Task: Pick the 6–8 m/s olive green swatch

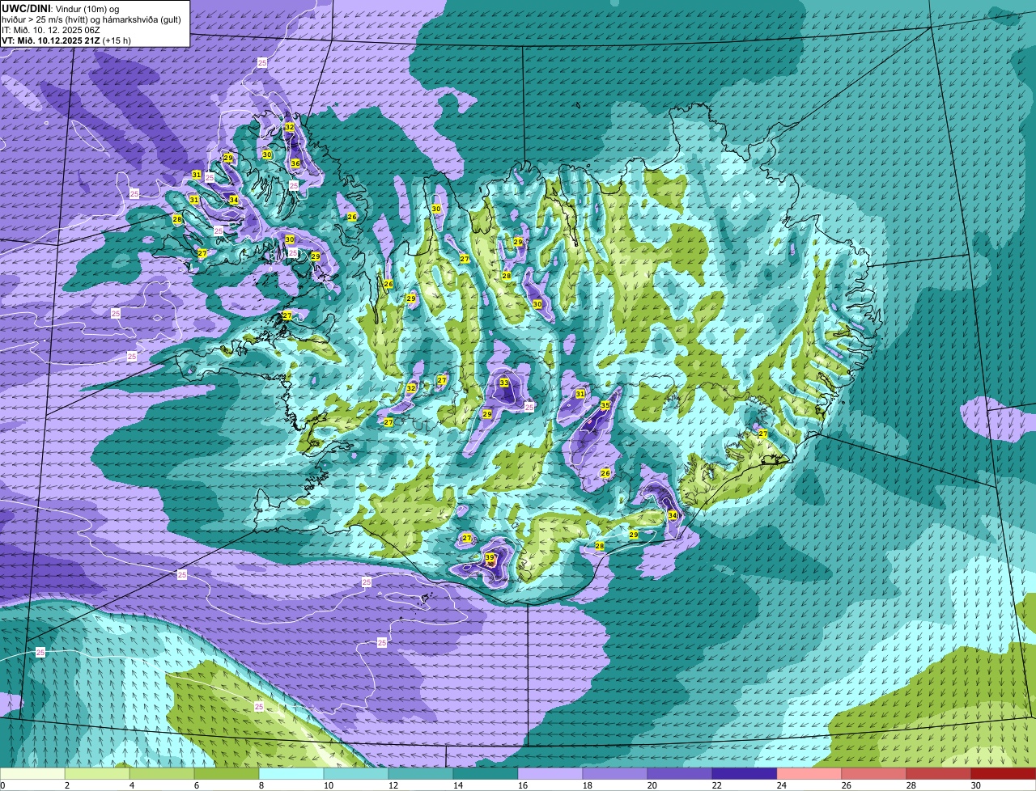Action: (x=227, y=774)
